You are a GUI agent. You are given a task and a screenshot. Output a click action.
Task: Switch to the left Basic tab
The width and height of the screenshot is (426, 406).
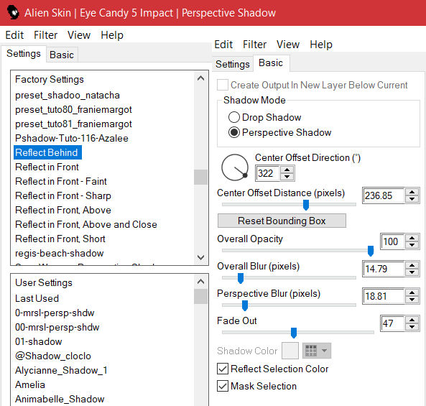62,55
